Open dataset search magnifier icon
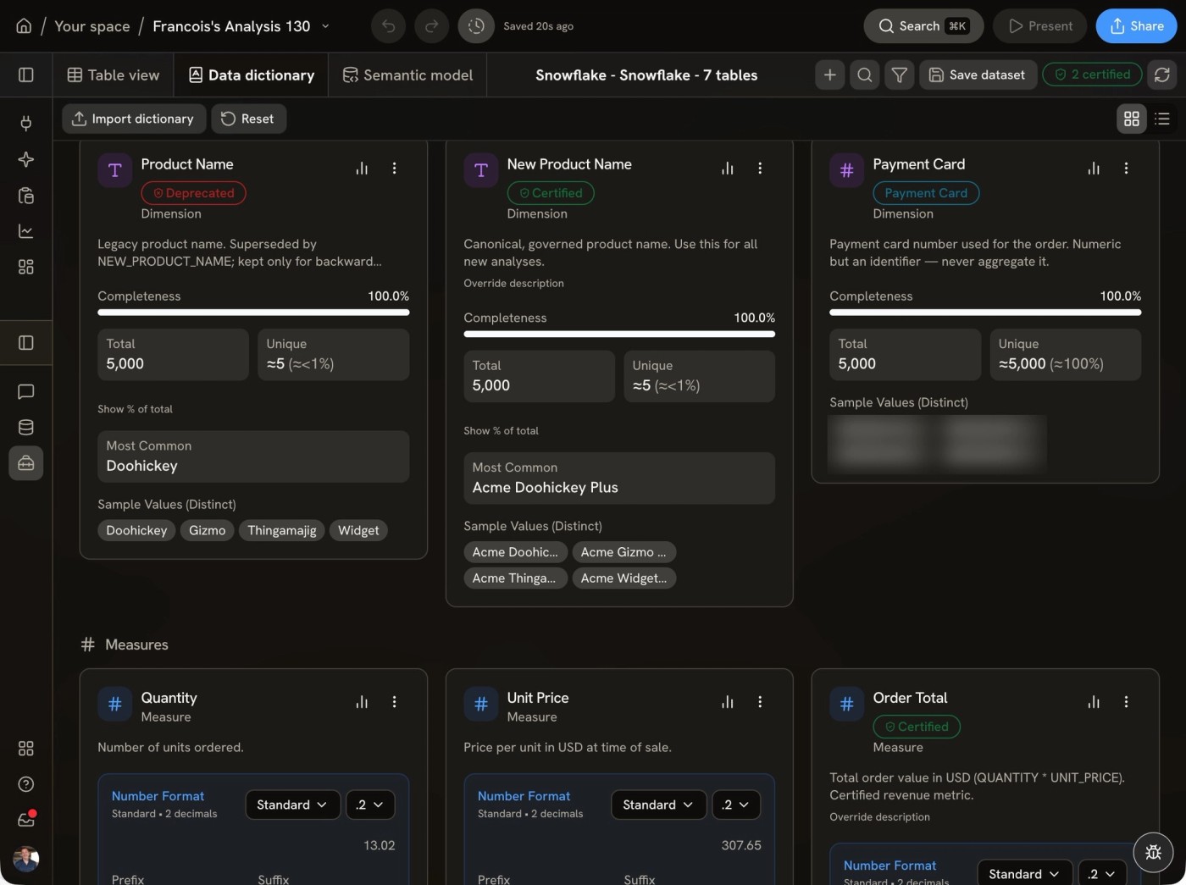Screen dimensions: 1186x885 tap(865, 75)
